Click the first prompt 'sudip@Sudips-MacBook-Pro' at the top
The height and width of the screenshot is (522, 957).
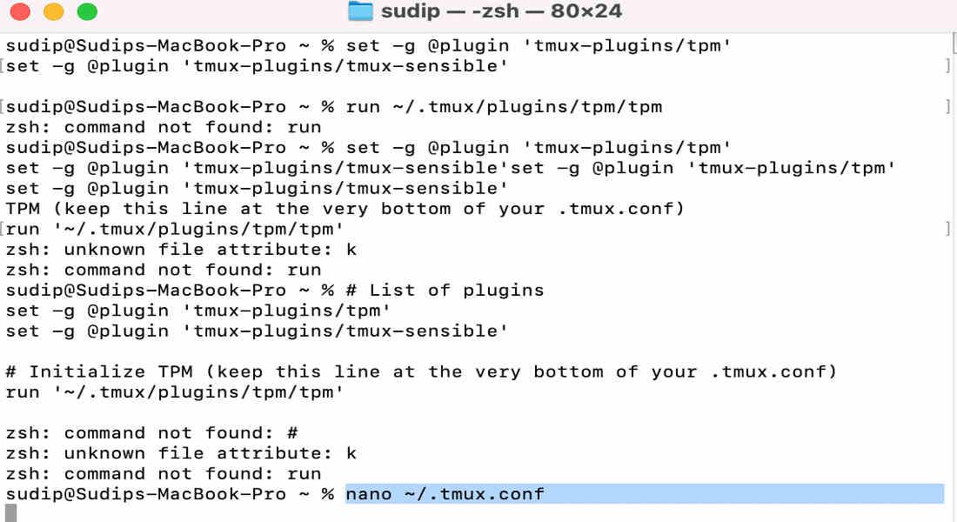click(x=145, y=45)
